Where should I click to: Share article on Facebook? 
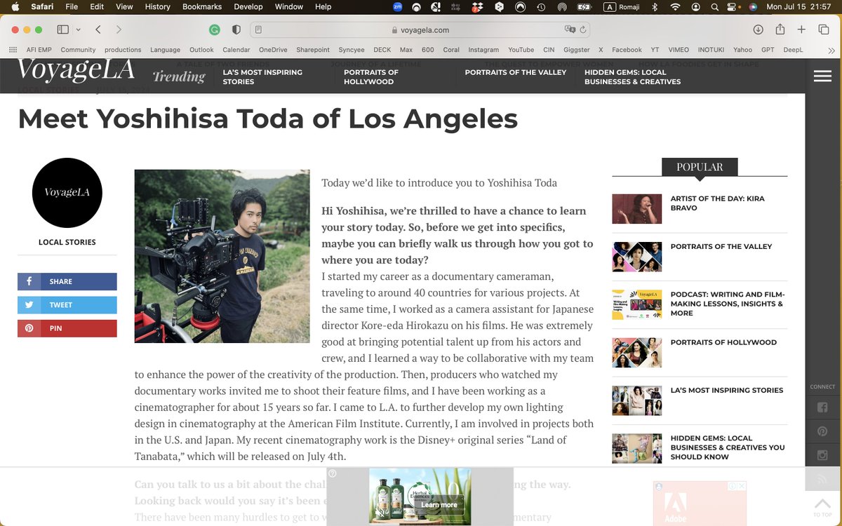[67, 281]
